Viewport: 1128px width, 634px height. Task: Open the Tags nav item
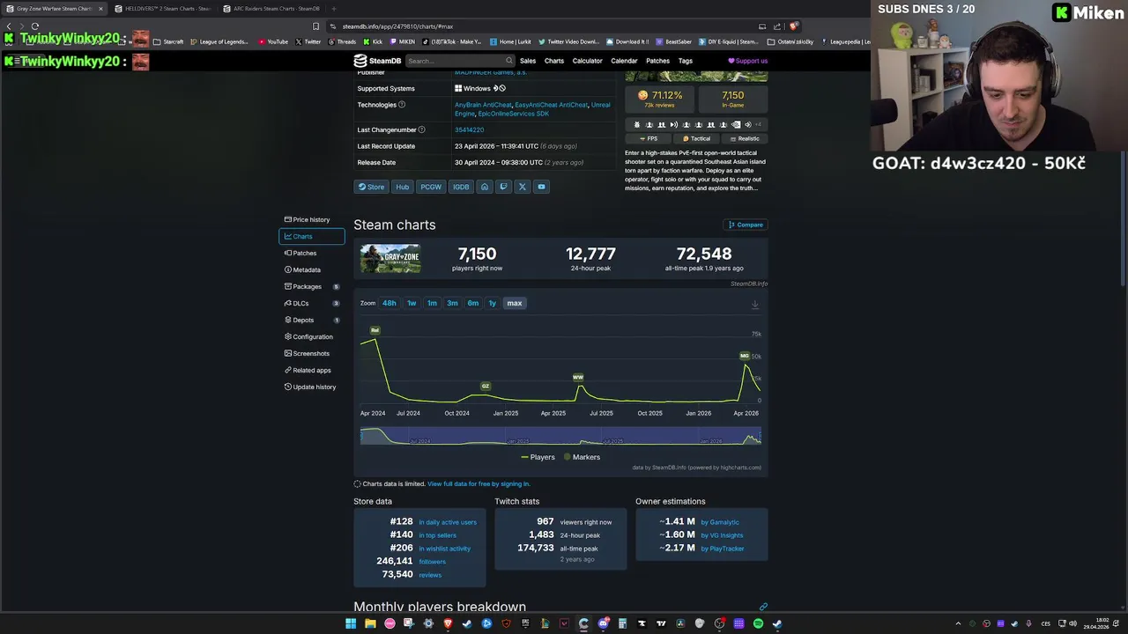(686, 61)
